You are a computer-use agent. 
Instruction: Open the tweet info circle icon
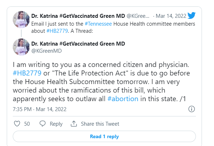click(191, 109)
